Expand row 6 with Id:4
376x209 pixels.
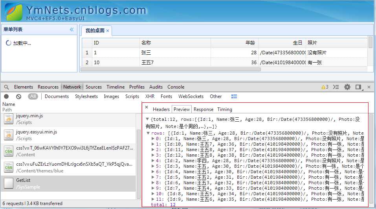153,172
